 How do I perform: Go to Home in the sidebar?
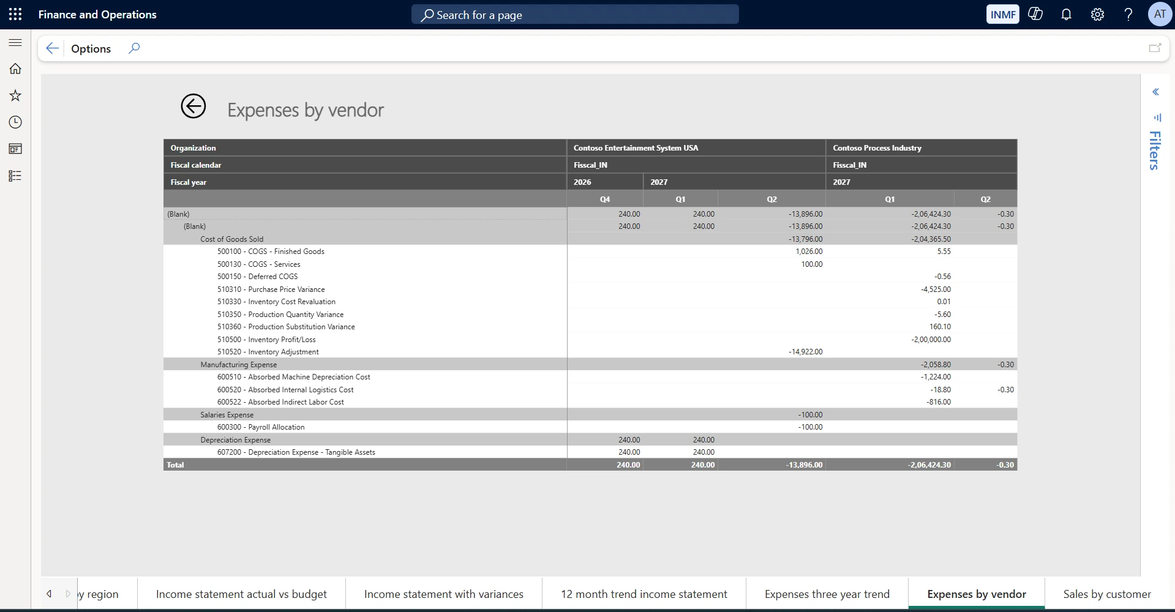[15, 69]
